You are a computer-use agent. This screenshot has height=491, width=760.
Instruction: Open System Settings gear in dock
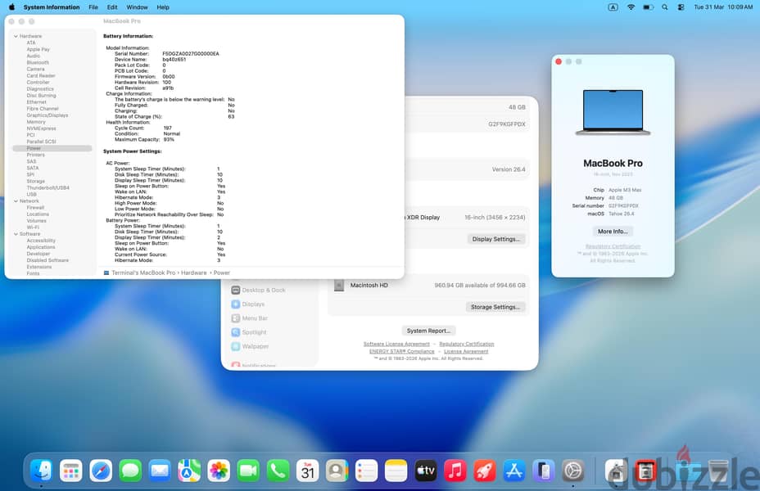(573, 471)
